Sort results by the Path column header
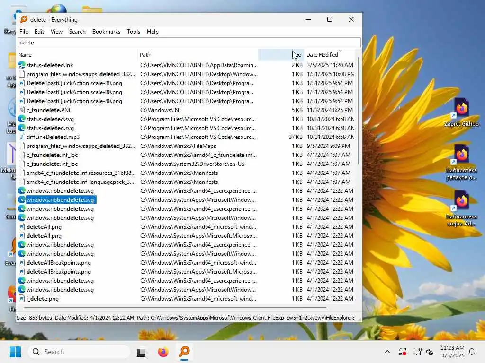Image resolution: width=485 pixels, height=363 pixels. pyautogui.click(x=198, y=55)
